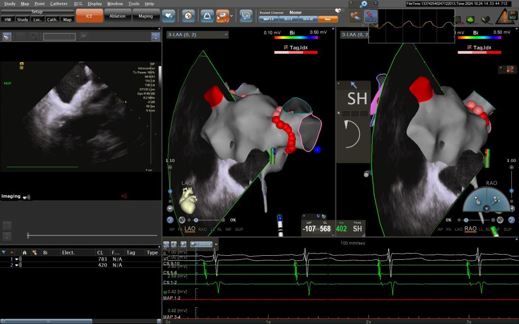
Task: Select the RAO view in left map
Action: coord(202,229)
